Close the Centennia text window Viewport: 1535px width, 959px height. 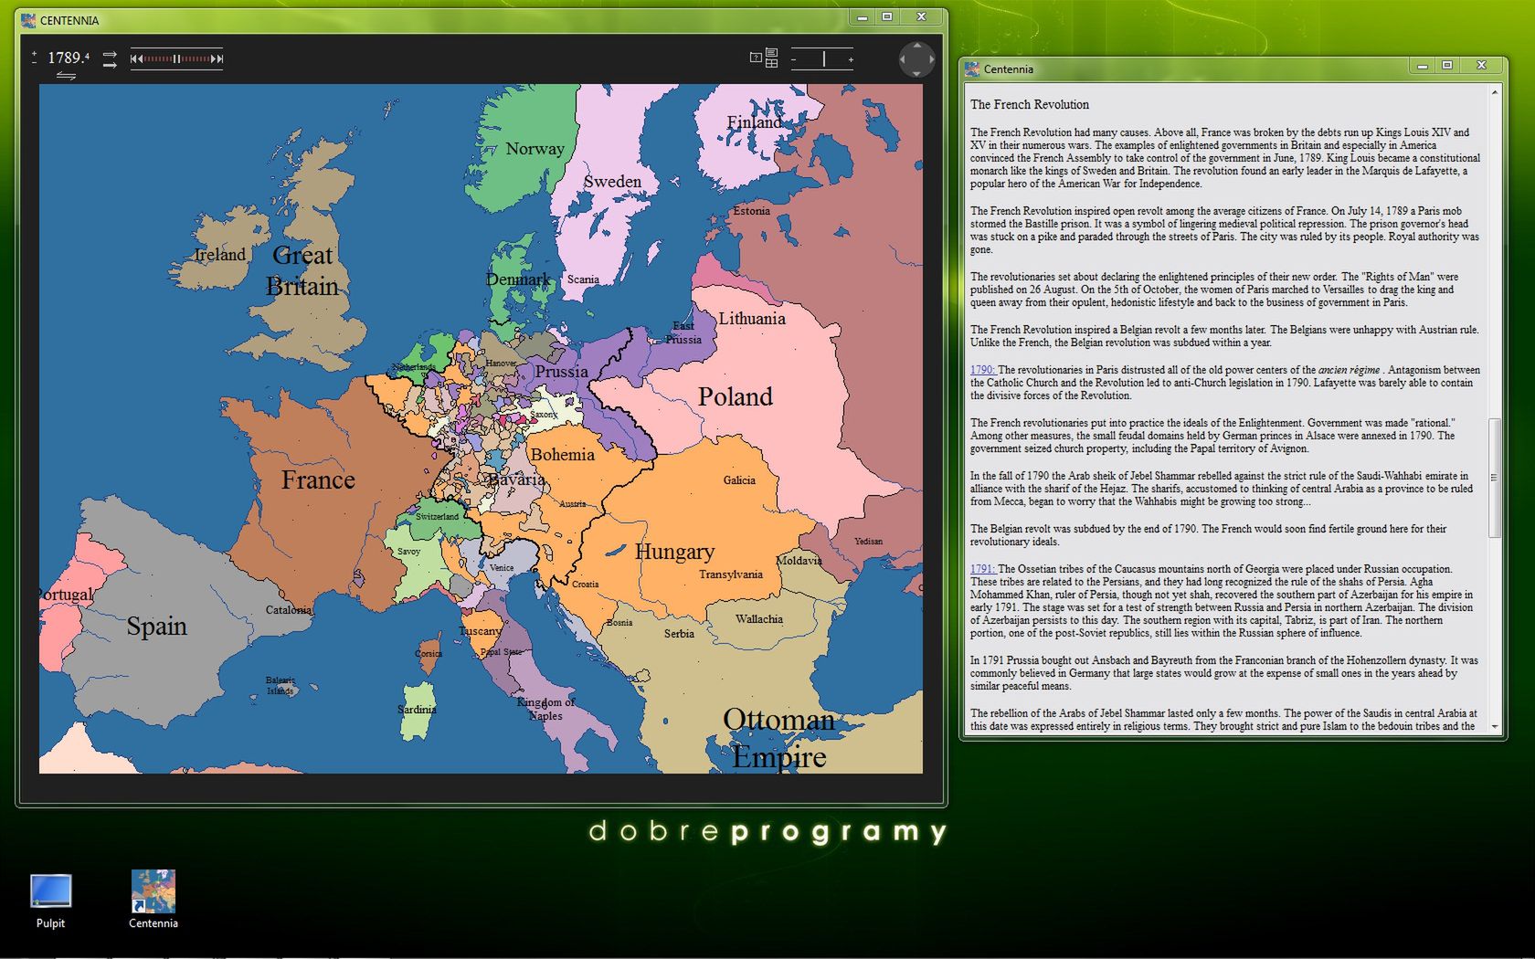coord(1481,66)
